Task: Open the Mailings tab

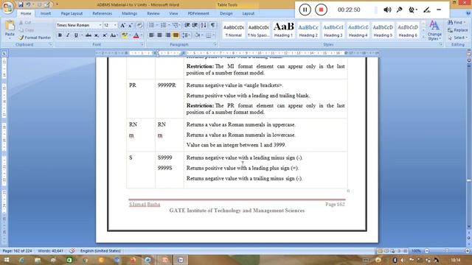Action: [130, 13]
